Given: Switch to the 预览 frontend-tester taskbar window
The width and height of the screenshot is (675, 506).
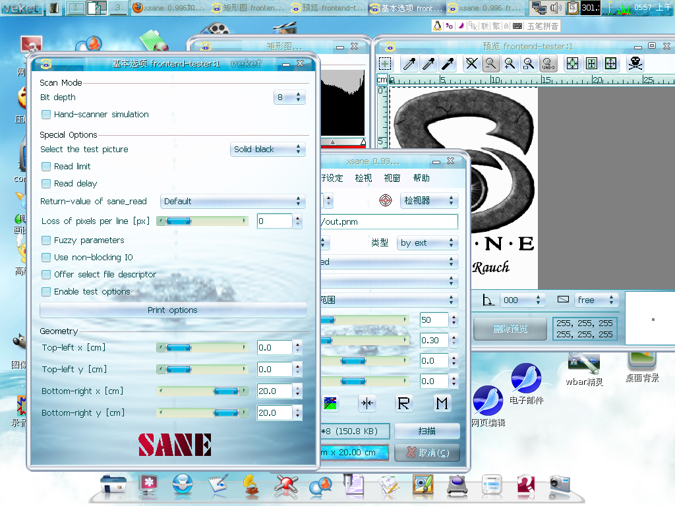Looking at the screenshot, I should point(328,8).
